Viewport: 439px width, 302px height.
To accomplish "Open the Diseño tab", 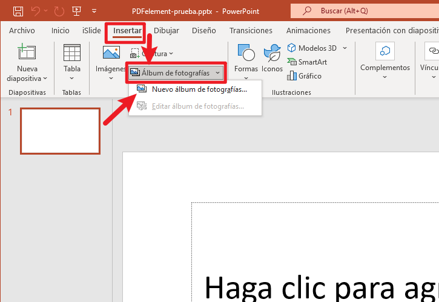I will point(204,30).
